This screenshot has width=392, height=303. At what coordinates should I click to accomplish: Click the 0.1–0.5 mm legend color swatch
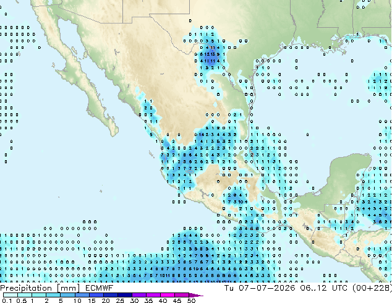[x=11, y=295]
